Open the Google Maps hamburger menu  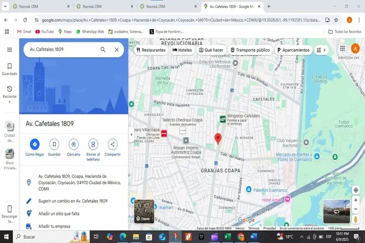point(9,50)
